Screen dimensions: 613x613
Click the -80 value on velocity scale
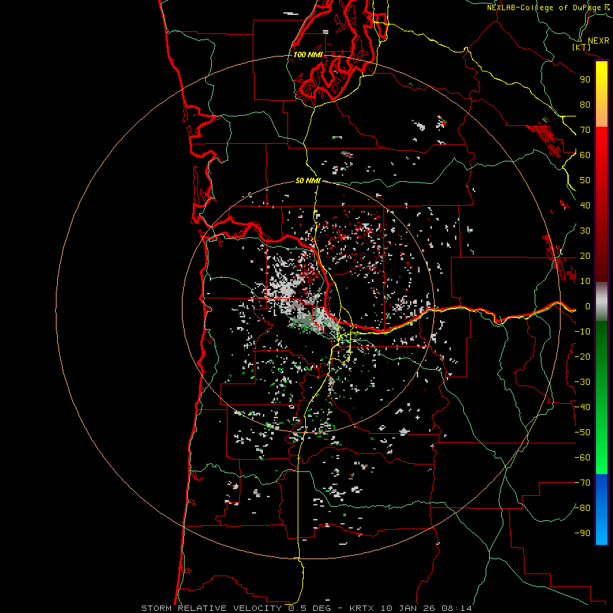click(582, 508)
